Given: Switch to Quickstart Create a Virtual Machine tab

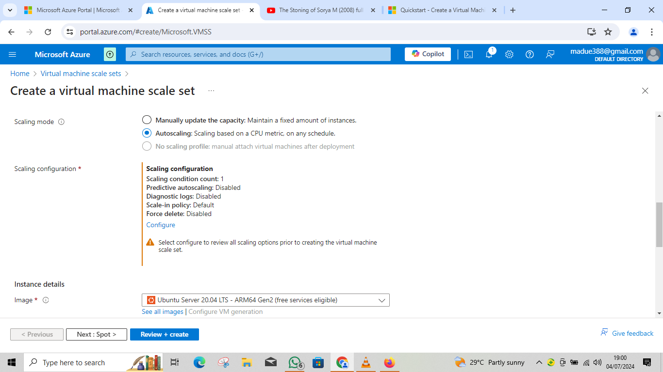Looking at the screenshot, I should pos(443,10).
